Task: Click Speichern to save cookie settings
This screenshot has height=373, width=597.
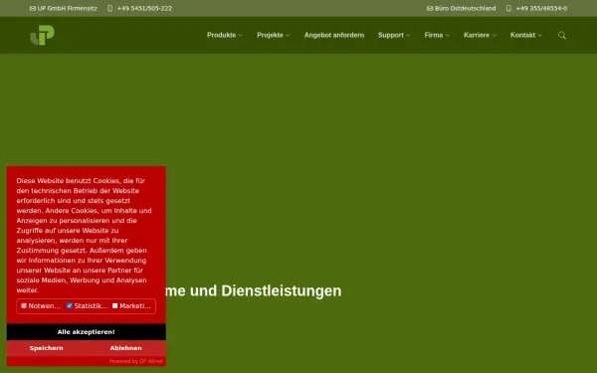Action: point(47,348)
